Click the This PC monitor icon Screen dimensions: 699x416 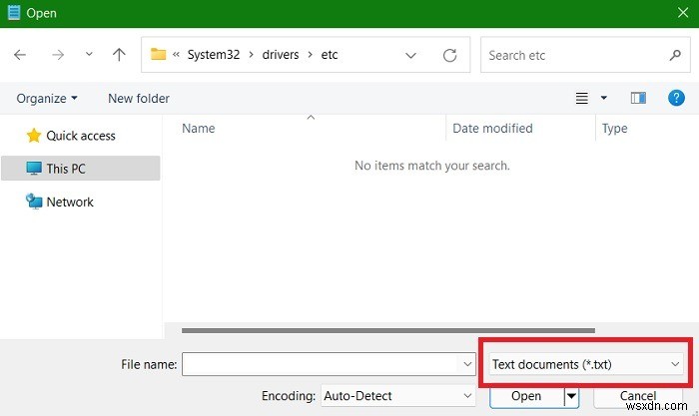click(x=34, y=169)
